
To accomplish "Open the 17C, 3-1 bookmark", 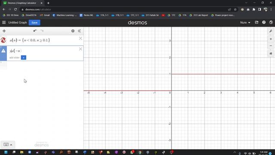I will click(x=133, y=15).
